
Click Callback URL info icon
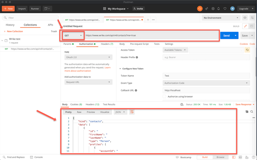[x=136, y=90]
